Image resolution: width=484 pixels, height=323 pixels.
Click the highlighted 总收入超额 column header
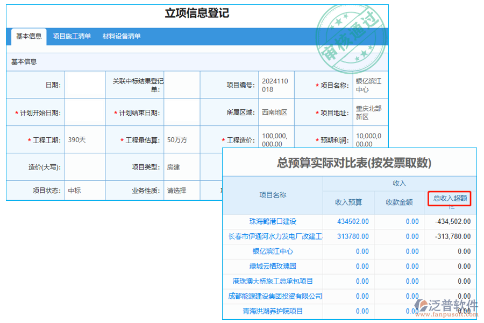point(451,199)
